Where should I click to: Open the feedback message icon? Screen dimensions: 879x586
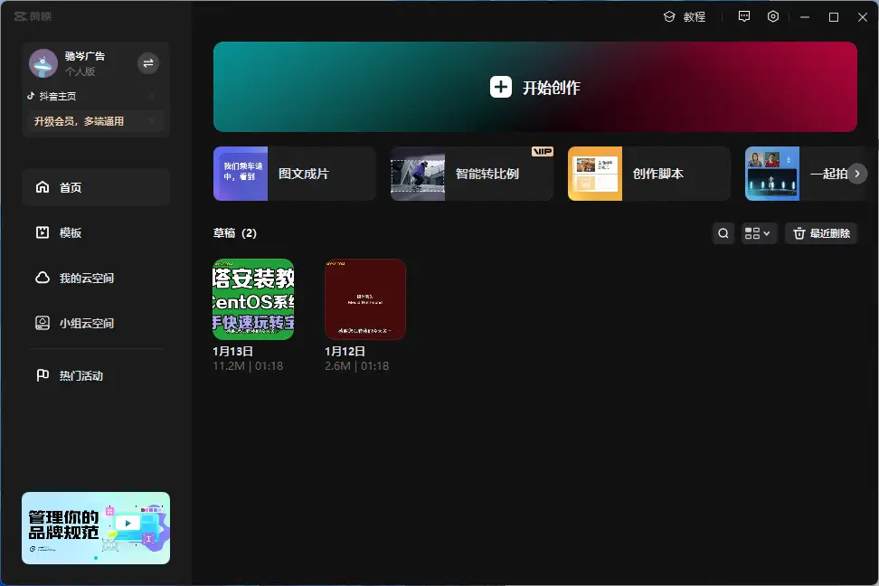point(744,16)
